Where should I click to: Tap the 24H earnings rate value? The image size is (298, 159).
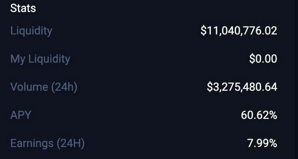click(262, 143)
